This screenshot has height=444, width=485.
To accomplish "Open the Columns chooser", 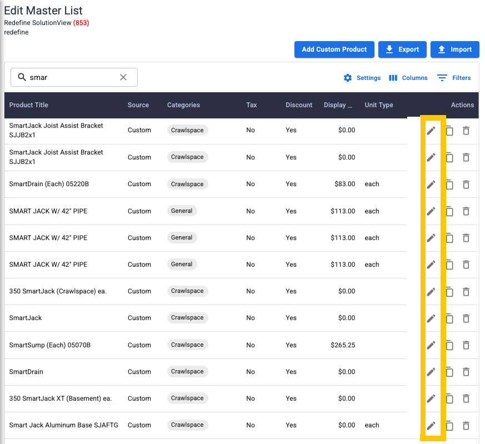I will 408,78.
